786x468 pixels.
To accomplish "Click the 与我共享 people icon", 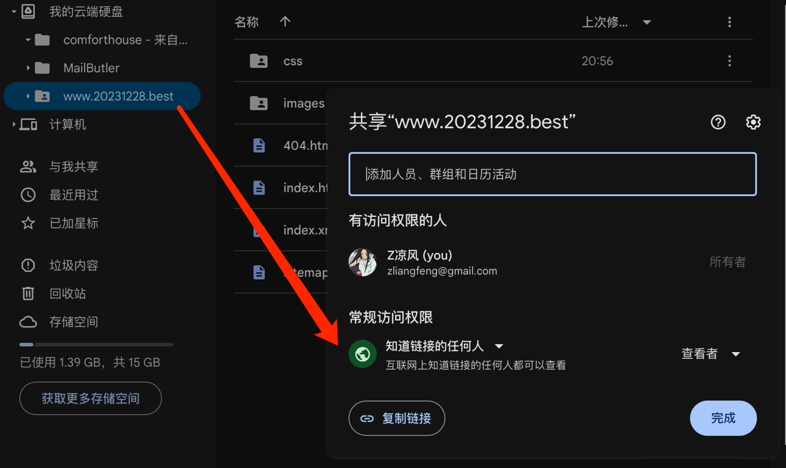I will tap(28, 166).
